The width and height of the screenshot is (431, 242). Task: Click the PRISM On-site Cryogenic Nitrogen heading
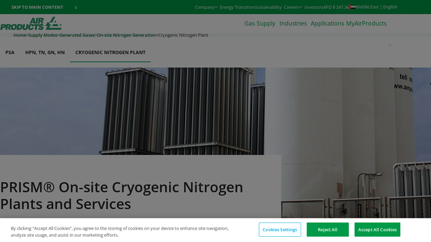(x=122, y=196)
